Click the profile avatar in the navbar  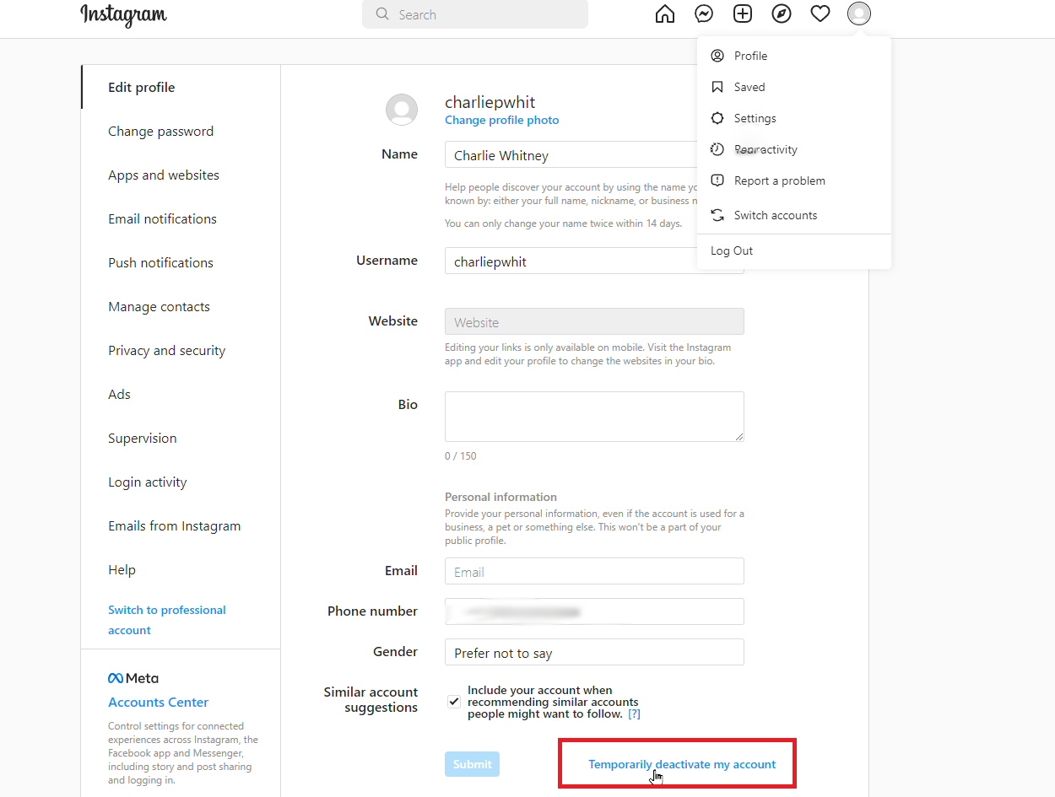point(858,13)
